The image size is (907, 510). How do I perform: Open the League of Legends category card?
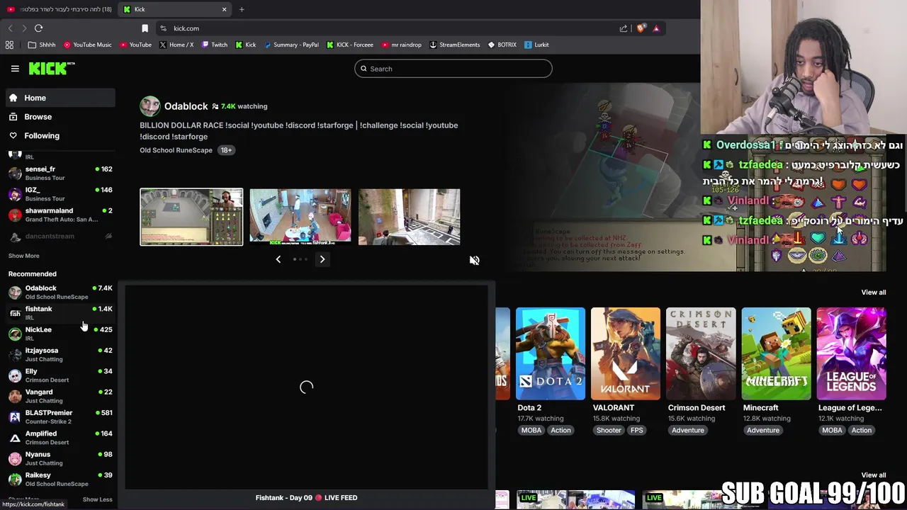tap(851, 353)
